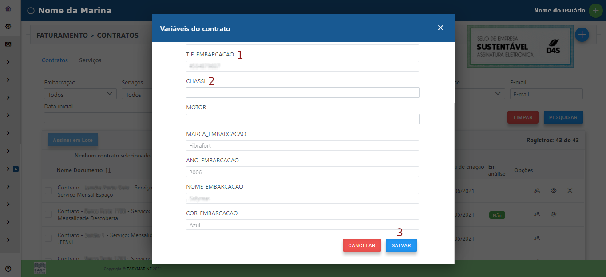Click the help question mark icon at bottom left
This screenshot has width=606, height=277.
coord(8,268)
